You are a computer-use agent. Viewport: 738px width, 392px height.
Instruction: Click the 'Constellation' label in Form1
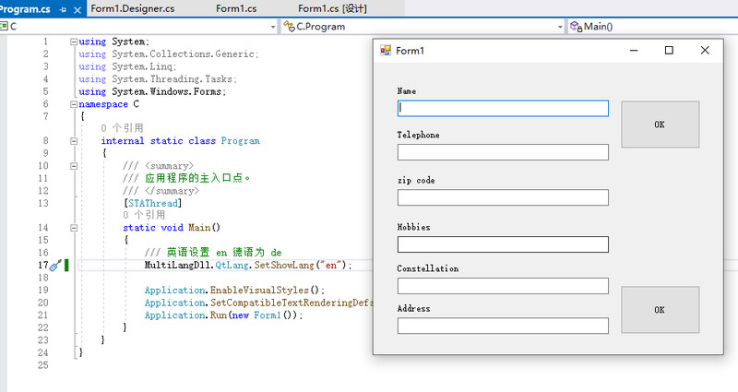click(x=428, y=268)
